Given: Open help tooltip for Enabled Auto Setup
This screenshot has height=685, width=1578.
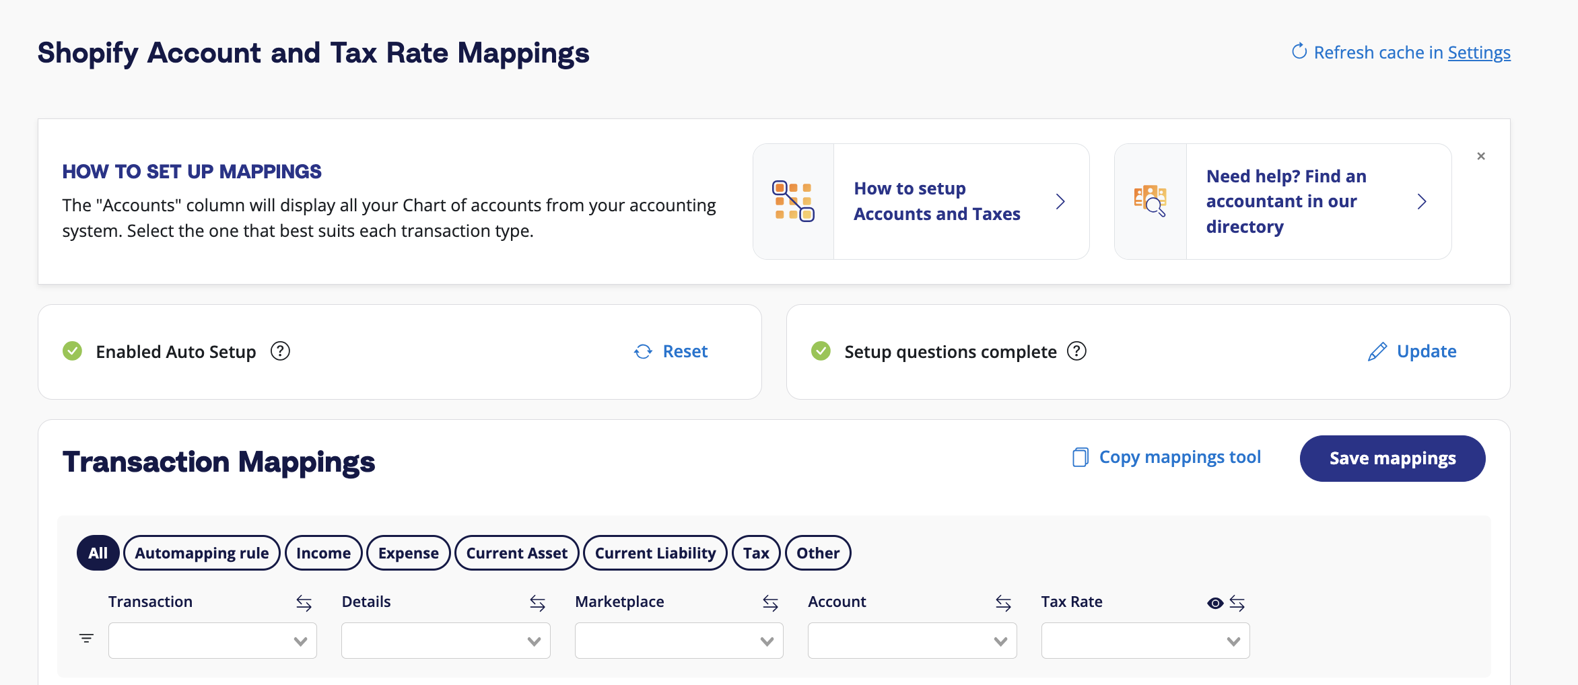Looking at the screenshot, I should click(280, 351).
